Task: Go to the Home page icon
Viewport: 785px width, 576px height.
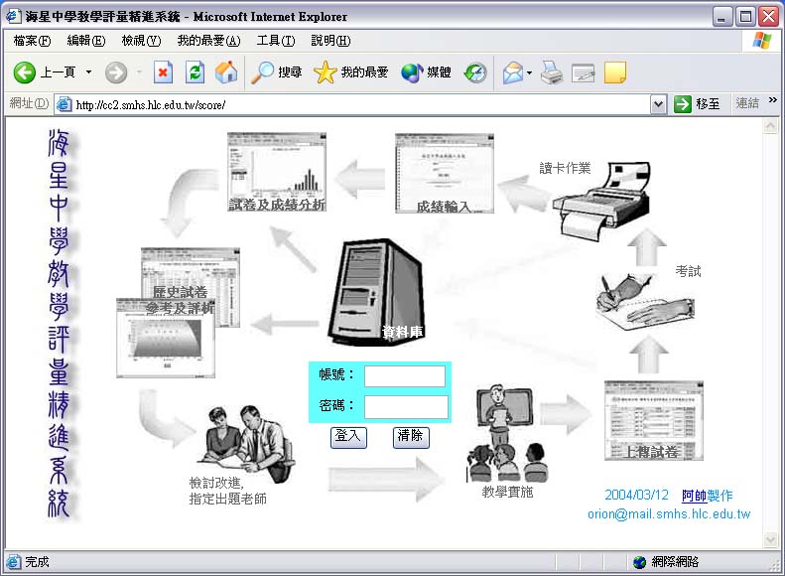Action: [226, 72]
